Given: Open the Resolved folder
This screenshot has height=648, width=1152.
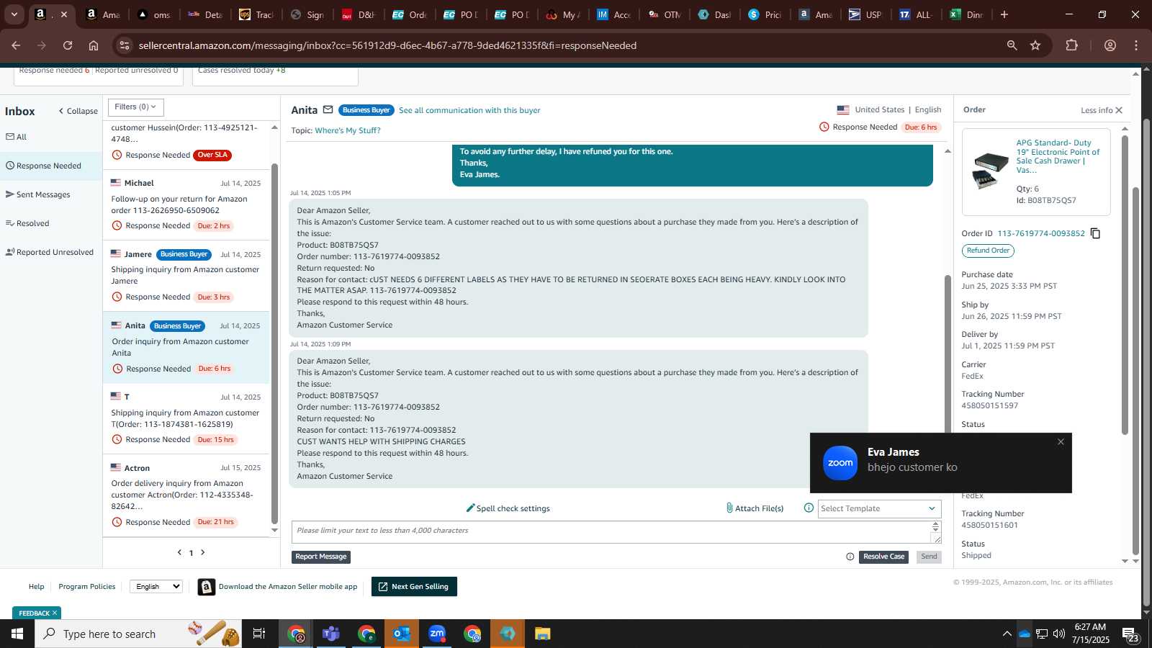Looking at the screenshot, I should (x=27, y=223).
